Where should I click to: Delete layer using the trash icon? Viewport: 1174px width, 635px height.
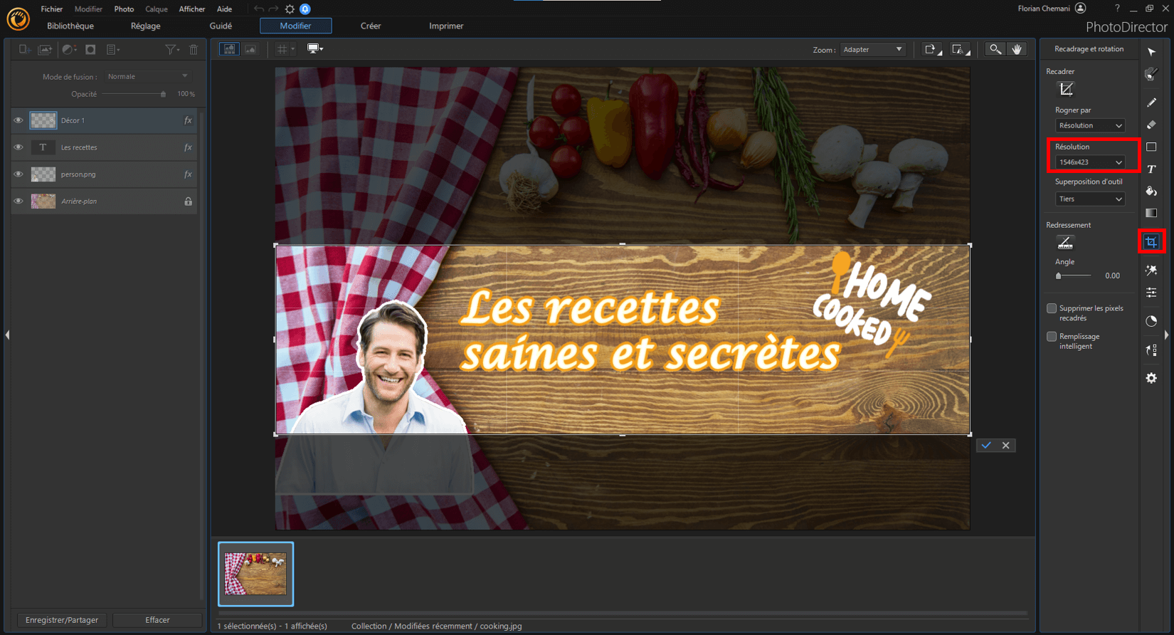[194, 50]
